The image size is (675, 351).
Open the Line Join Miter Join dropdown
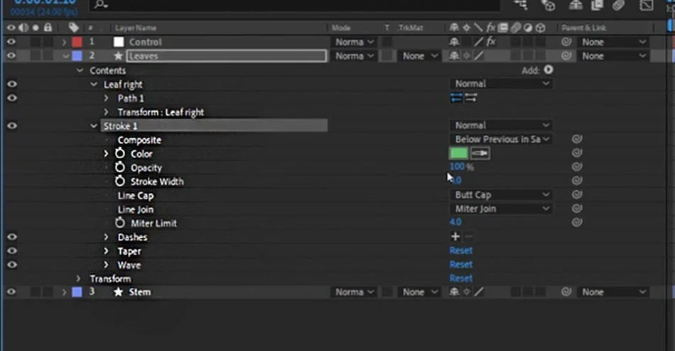click(x=502, y=208)
